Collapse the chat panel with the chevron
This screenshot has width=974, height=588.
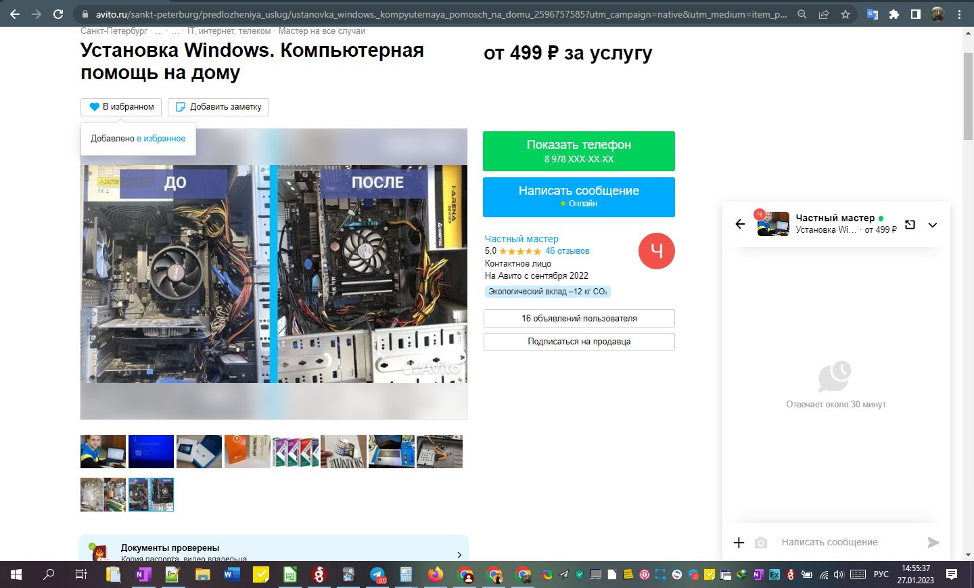[933, 225]
